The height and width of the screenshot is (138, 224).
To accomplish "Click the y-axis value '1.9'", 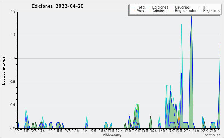I will coord(13,12).
